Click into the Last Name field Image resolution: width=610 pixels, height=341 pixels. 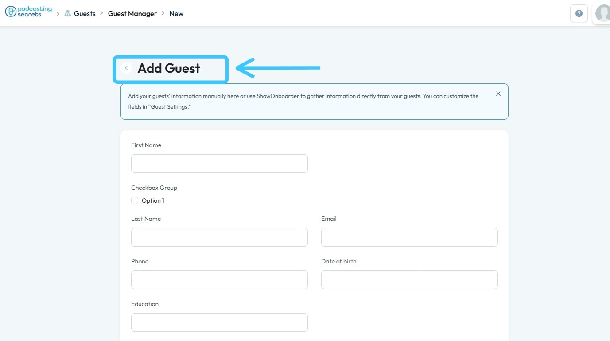pos(219,237)
